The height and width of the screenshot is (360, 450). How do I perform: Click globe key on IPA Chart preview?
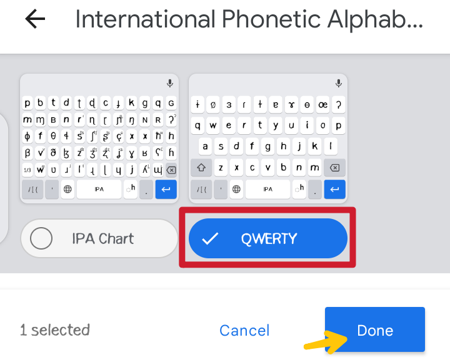coord(67,189)
